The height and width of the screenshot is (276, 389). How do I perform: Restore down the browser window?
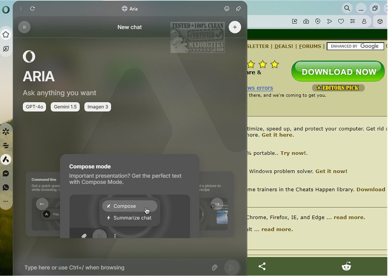(375, 8)
